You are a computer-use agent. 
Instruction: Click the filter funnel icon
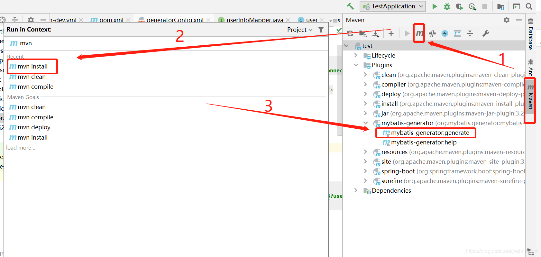coord(321,30)
